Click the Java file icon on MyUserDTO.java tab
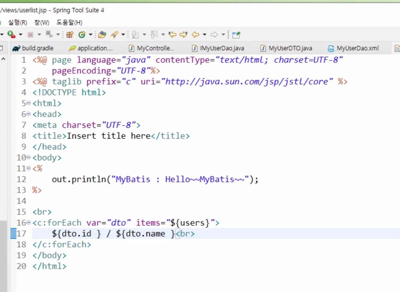This screenshot has height=292, width=400. click(x=263, y=48)
